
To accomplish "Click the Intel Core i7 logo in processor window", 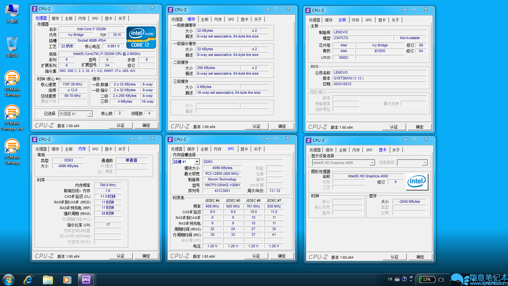I will pyautogui.click(x=141, y=37).
